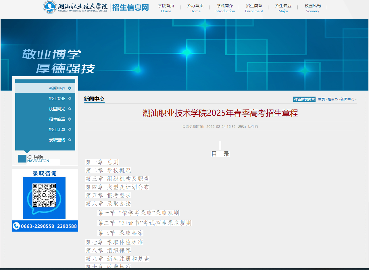Click the 主页 breadcrumb link
369x270 pixels.
point(321,99)
